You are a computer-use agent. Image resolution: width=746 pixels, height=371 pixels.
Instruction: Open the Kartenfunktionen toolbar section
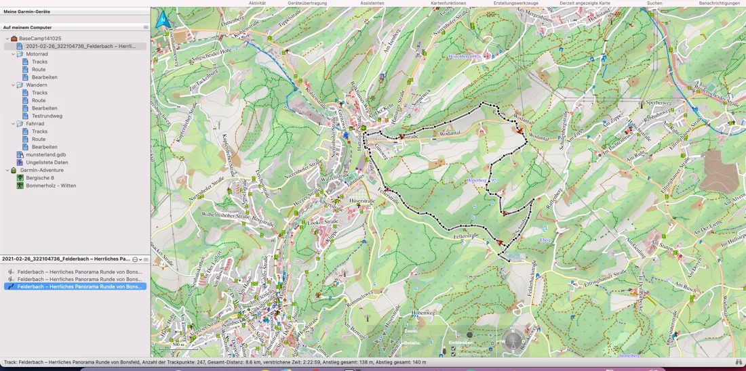click(448, 3)
